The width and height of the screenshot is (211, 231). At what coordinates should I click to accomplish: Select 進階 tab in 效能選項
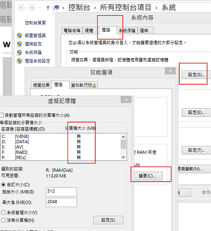click(x=60, y=85)
